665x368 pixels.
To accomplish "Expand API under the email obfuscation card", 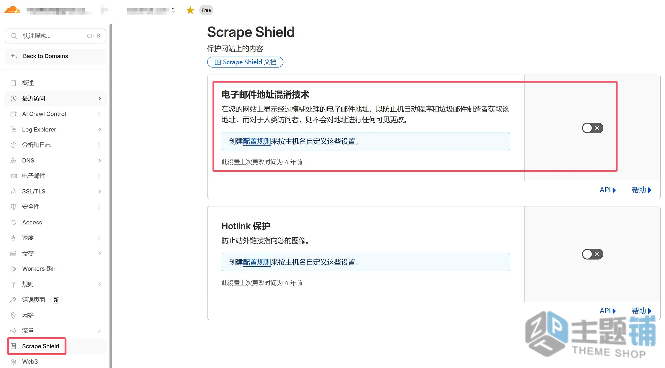I will click(607, 190).
